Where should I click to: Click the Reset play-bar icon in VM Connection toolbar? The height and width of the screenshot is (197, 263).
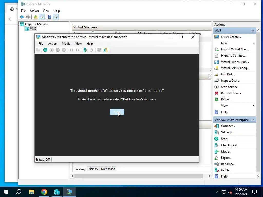[78, 50]
